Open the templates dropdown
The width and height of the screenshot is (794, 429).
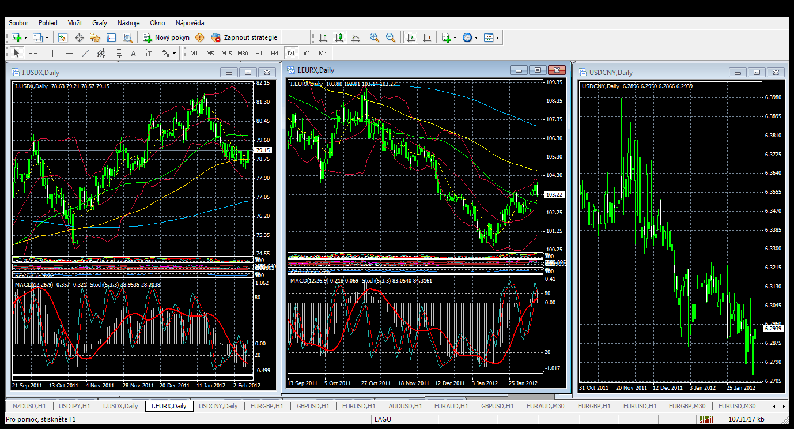point(497,38)
